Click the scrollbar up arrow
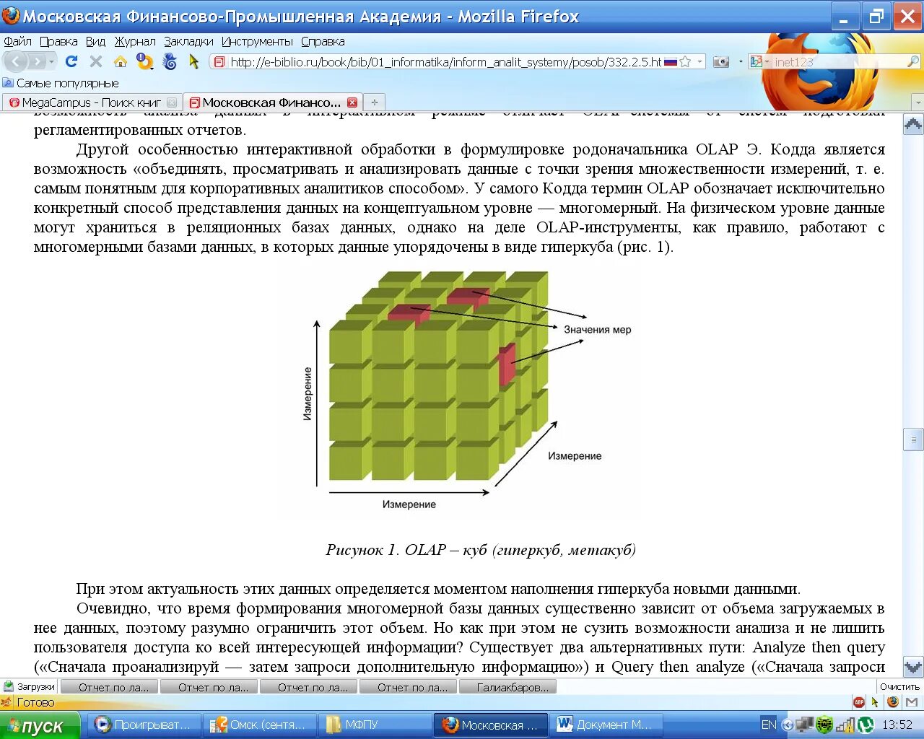 [x=913, y=124]
